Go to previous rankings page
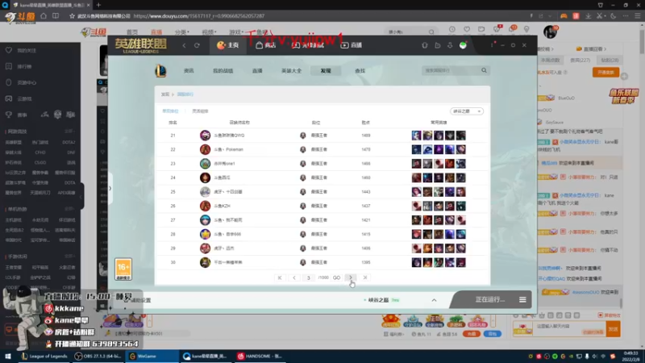 294,277
